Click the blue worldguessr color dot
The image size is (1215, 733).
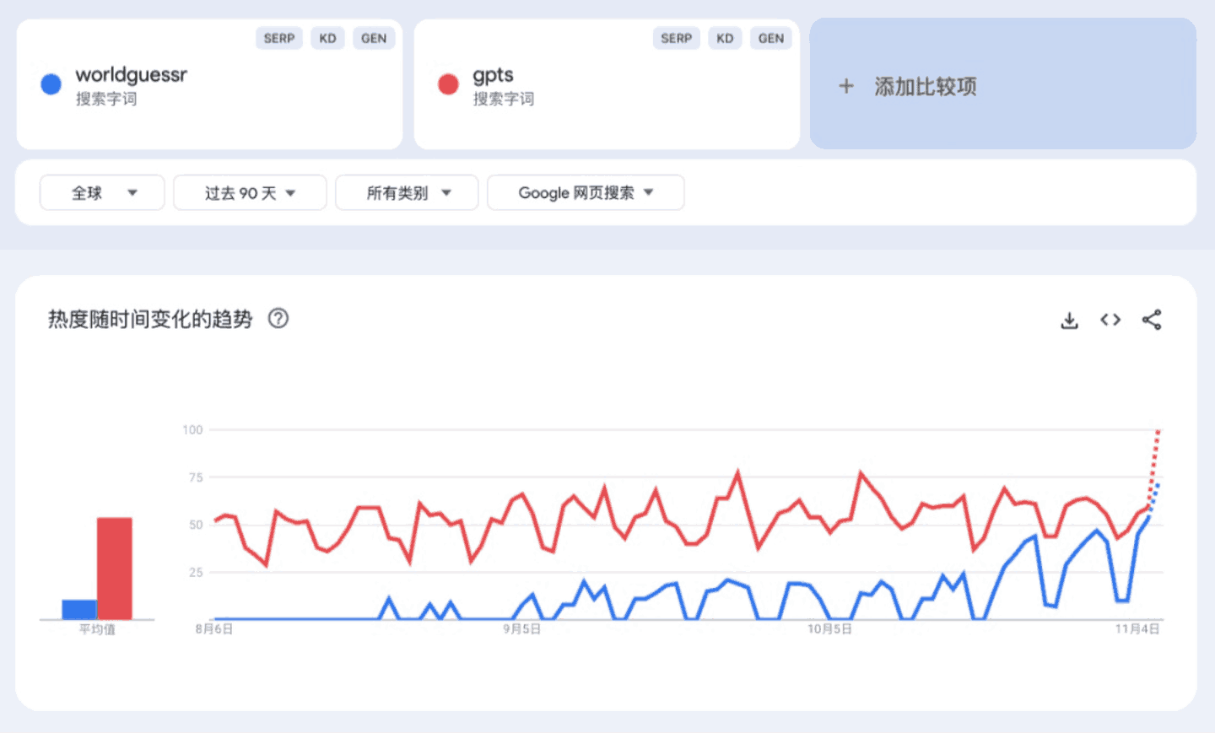tap(51, 84)
